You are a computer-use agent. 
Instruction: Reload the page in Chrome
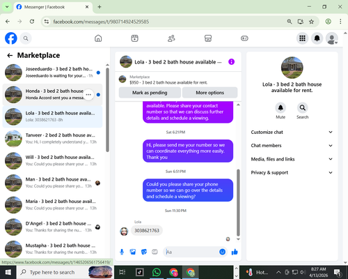pyautogui.click(x=32, y=22)
